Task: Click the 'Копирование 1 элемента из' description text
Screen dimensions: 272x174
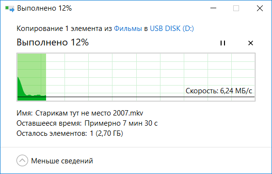Action: 64,29
